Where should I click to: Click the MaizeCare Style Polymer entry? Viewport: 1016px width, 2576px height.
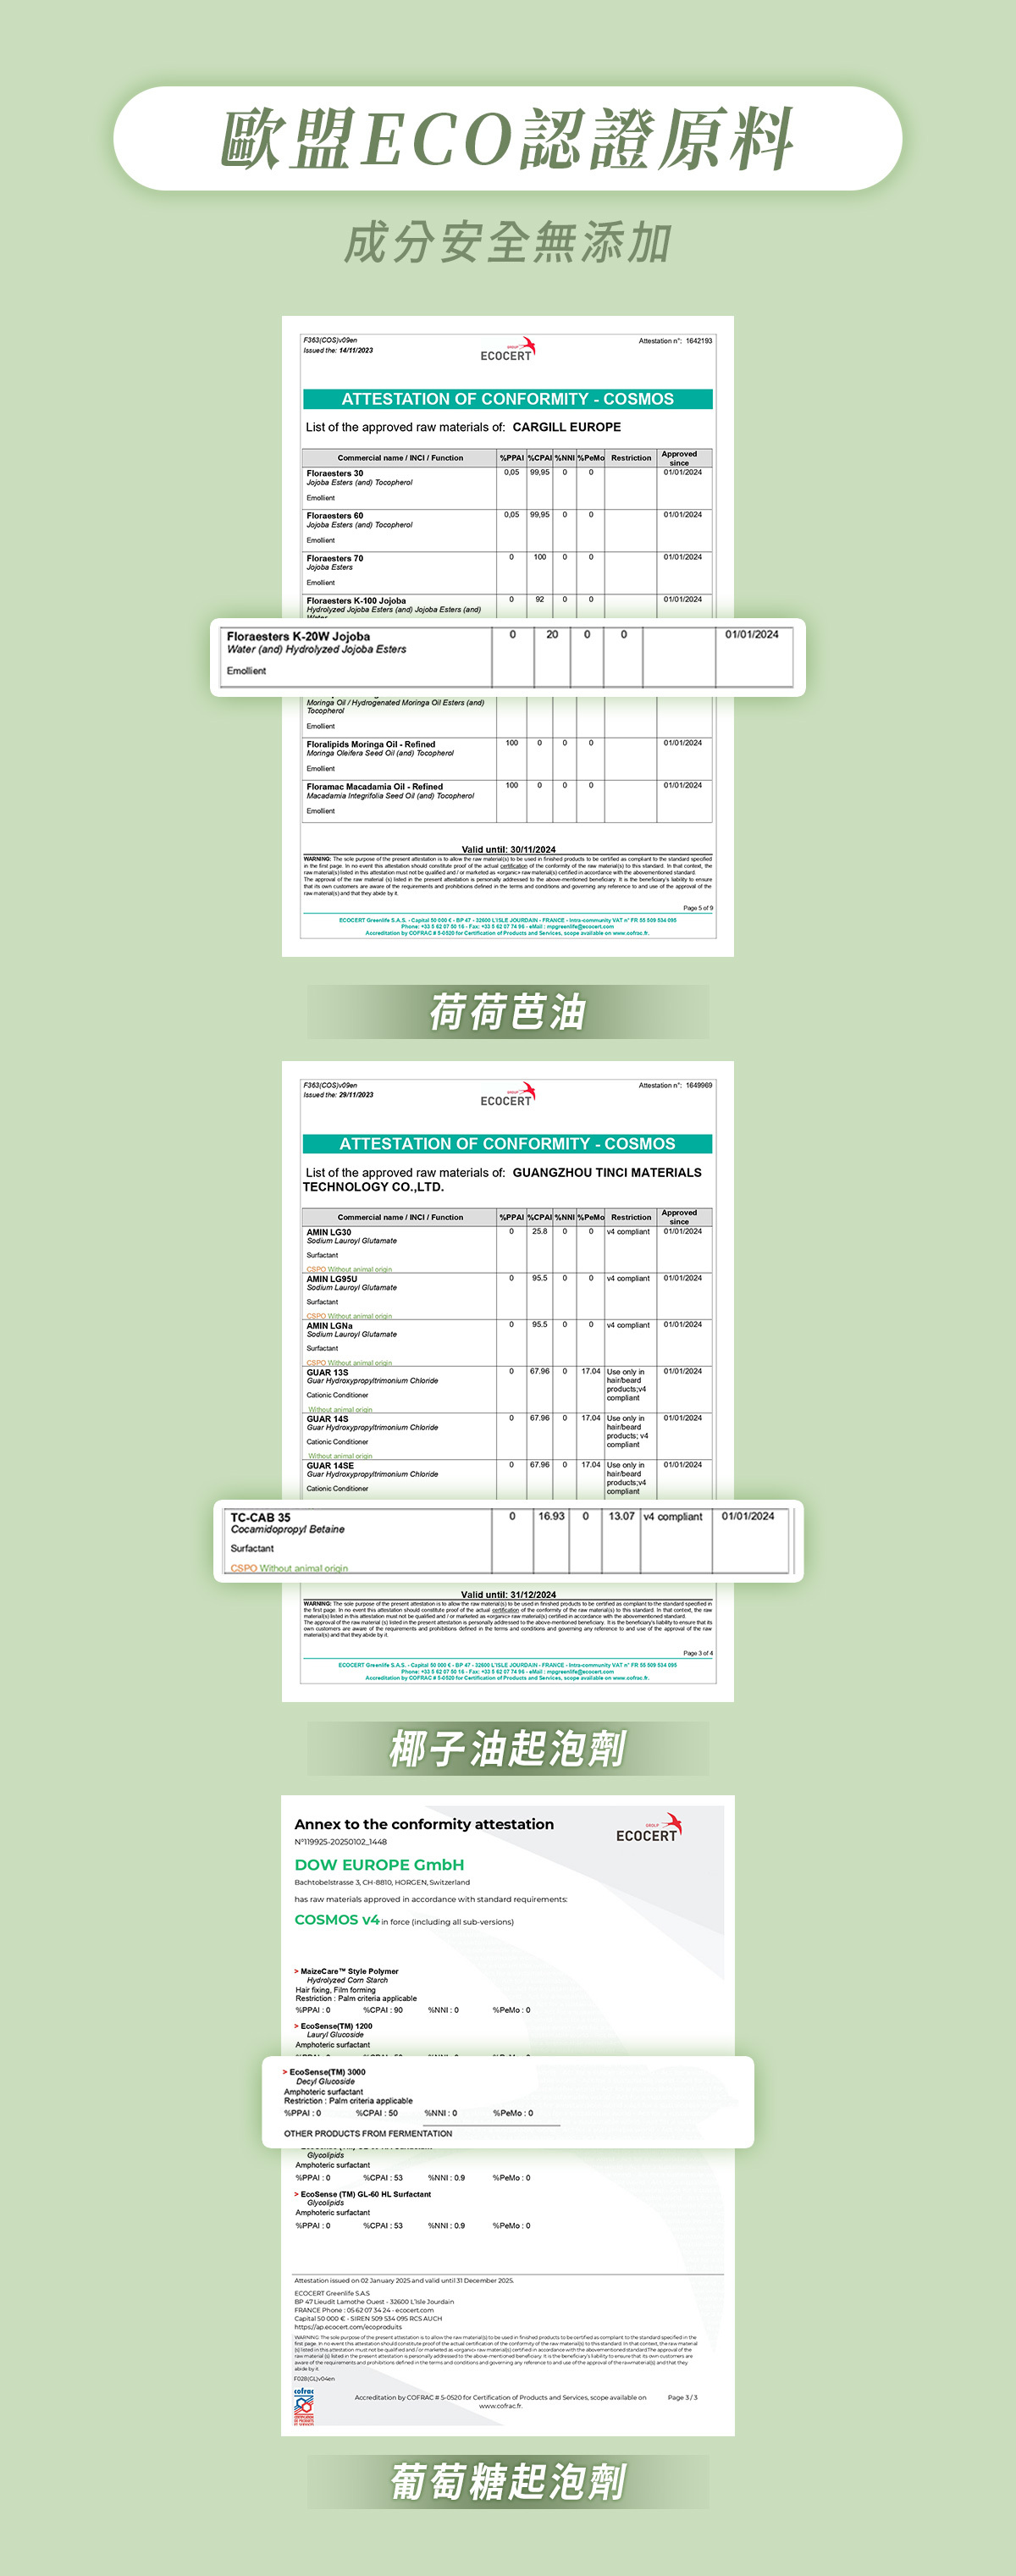point(349,1971)
